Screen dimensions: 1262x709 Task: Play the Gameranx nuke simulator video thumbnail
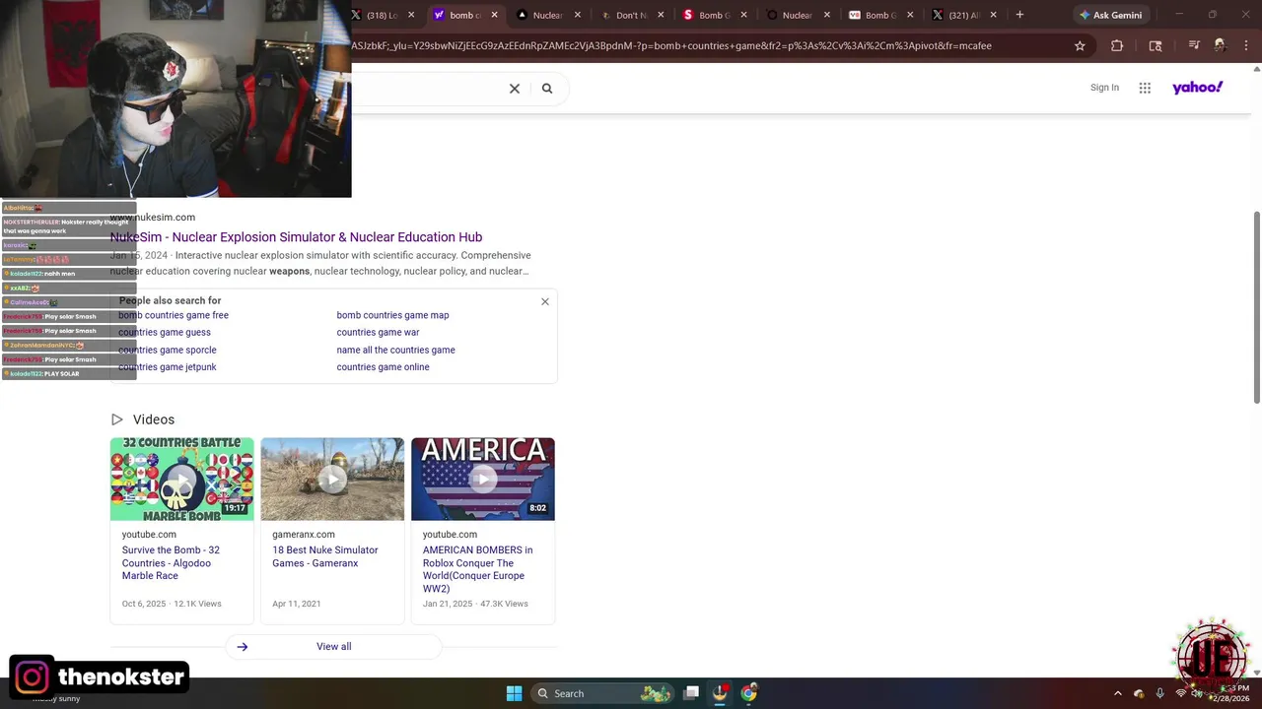point(332,479)
